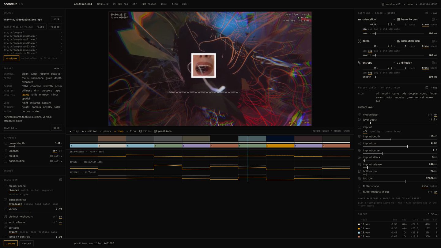
Task: Switch to the flow view tab
Action: point(131,131)
